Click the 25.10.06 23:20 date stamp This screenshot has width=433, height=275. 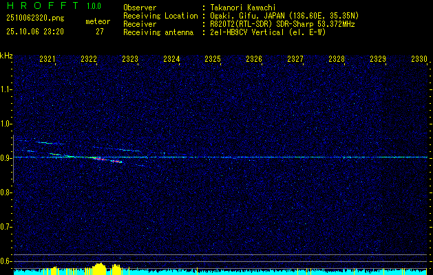point(34,32)
